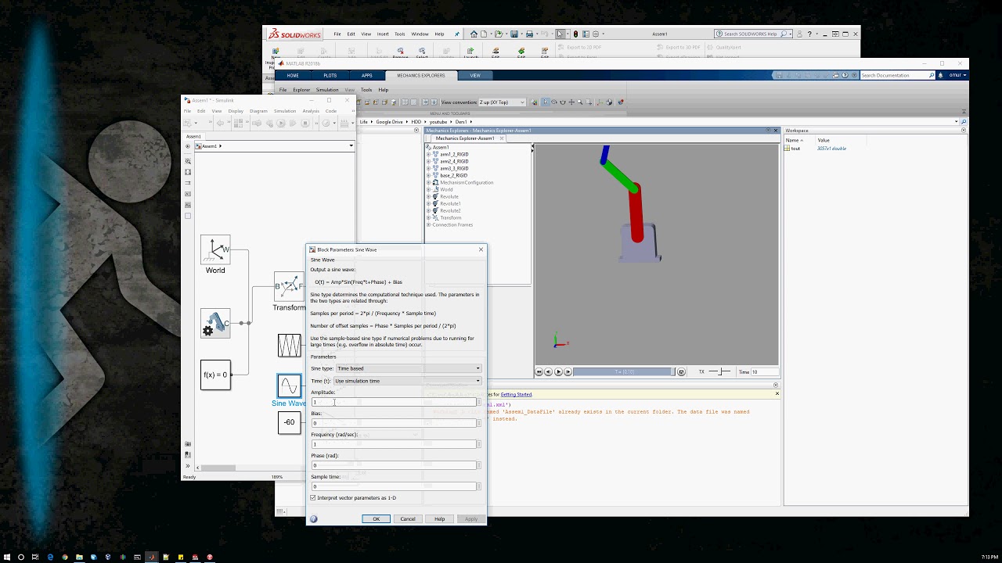The image size is (1002, 563).
Task: Click the Frequency (rad/sec) input field
Action: 395,444
